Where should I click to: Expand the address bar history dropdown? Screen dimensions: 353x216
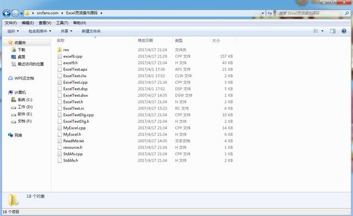pos(263,13)
